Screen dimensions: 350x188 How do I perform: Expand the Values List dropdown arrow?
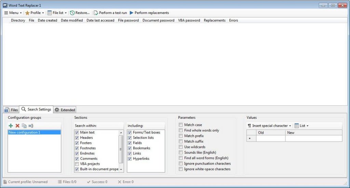point(307,126)
